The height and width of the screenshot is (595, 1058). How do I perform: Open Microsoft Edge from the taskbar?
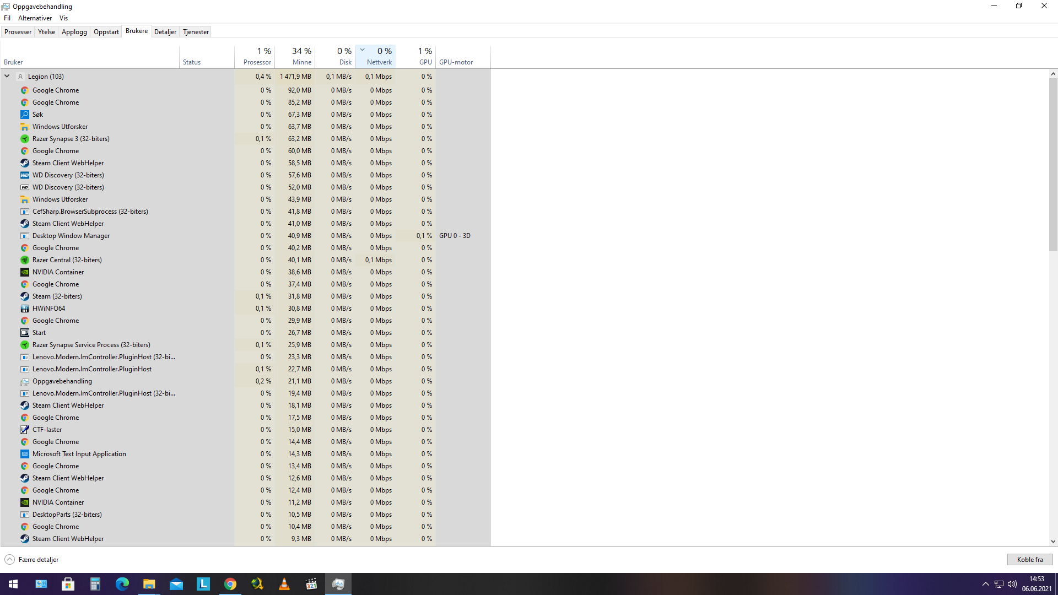[122, 584]
